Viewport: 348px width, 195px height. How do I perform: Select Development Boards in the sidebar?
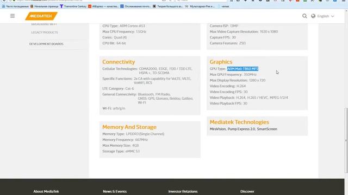(46, 44)
